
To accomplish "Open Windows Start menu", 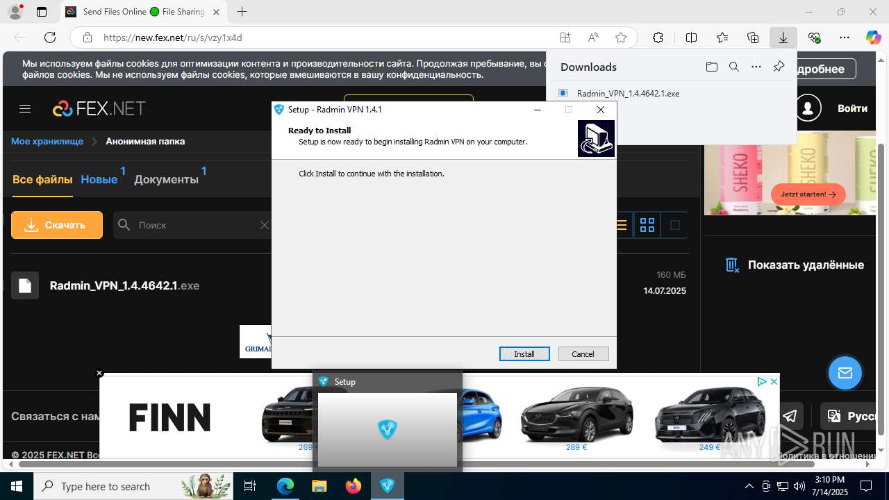I will (x=17, y=486).
